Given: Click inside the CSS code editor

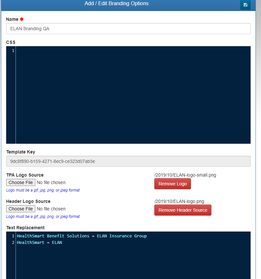Looking at the screenshot, I should 133,95.
